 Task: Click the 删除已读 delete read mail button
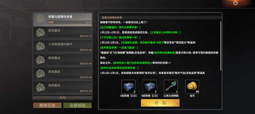(x=47, y=106)
